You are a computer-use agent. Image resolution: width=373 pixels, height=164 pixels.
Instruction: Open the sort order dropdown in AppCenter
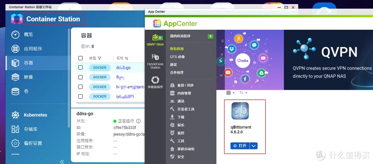click(x=243, y=93)
